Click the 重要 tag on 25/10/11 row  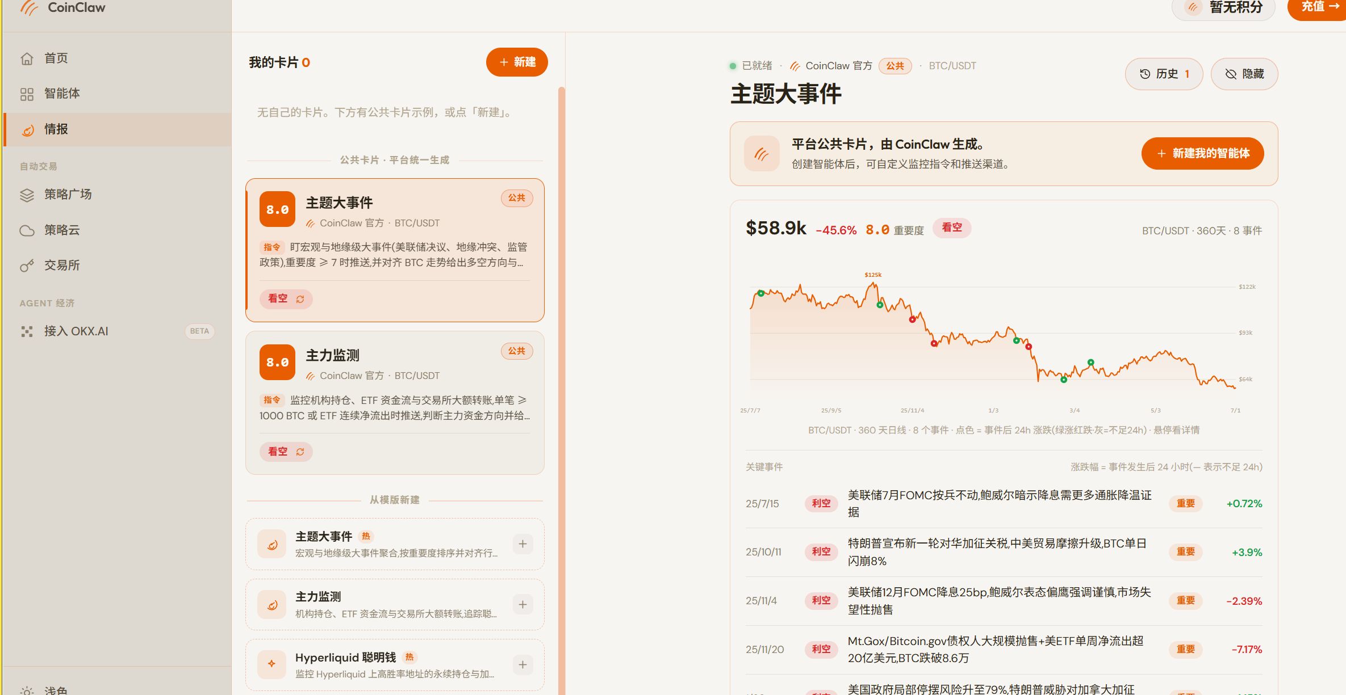[1185, 552]
